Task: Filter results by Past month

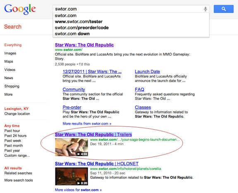Action: point(14,146)
